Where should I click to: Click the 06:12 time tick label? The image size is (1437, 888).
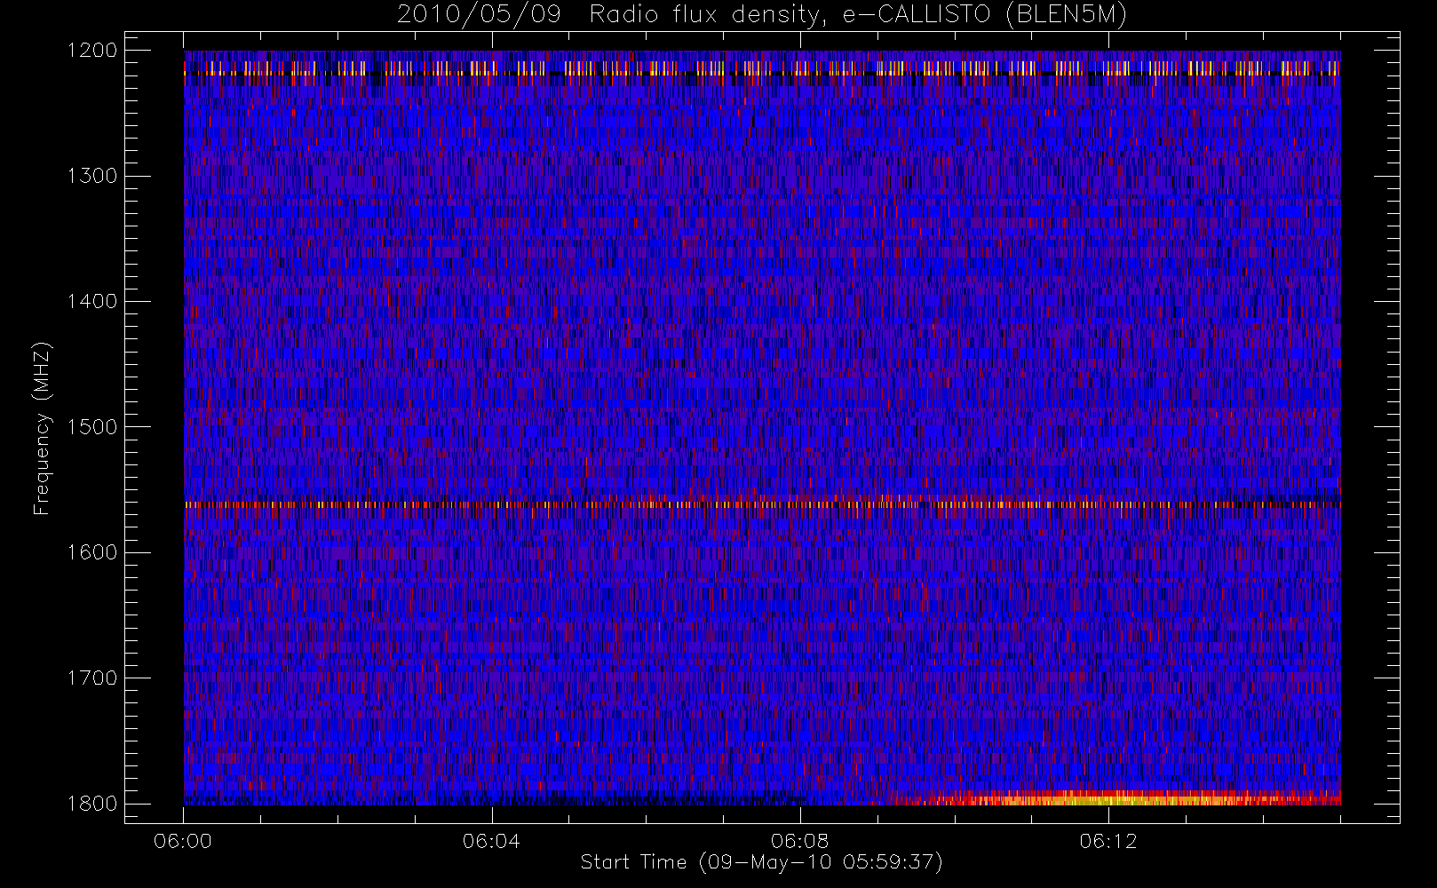pyautogui.click(x=1108, y=841)
